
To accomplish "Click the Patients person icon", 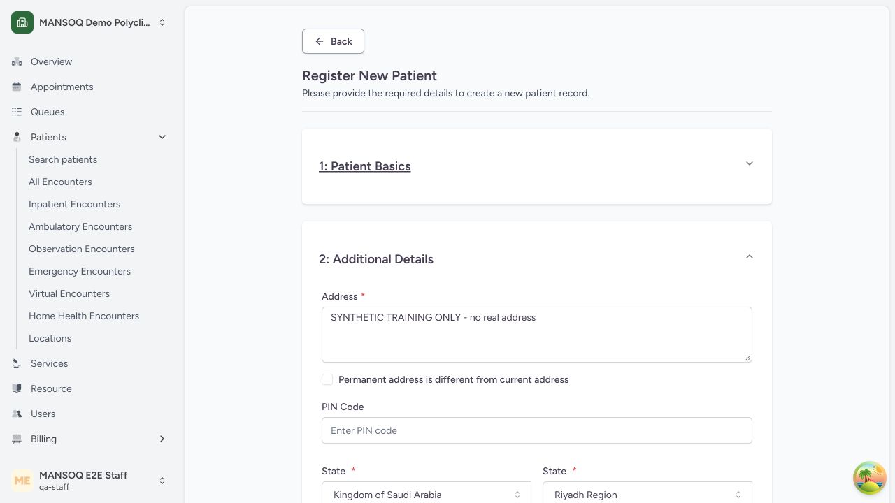I will [x=17, y=137].
